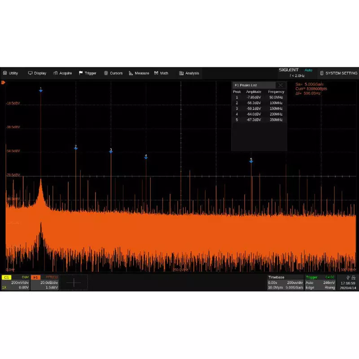This screenshot has height=359, width=359.
Task: Click peak marker 3 on the spectrum
Action: pyautogui.click(x=111, y=151)
